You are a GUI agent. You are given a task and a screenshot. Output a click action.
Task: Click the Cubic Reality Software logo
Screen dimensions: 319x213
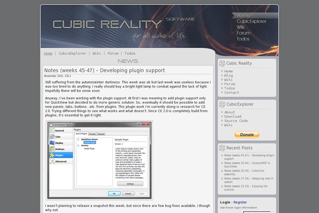click(x=124, y=24)
